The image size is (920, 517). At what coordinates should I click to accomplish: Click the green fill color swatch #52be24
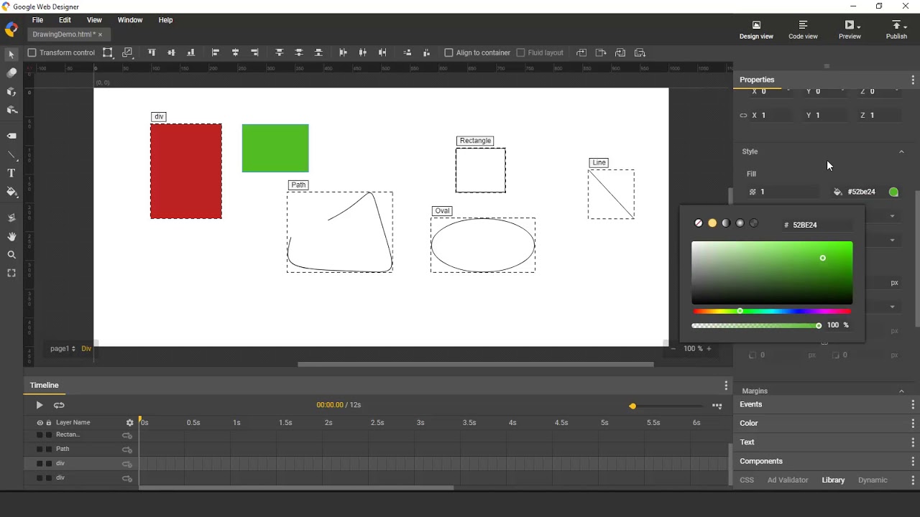tap(893, 192)
